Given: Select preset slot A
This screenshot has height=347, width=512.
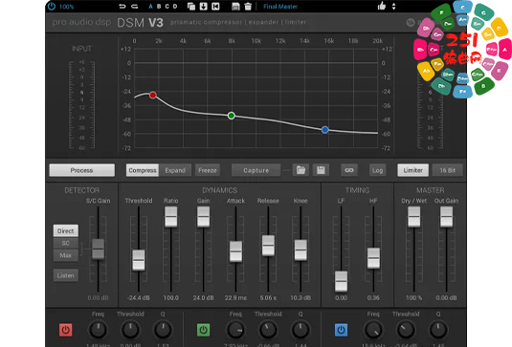Looking at the screenshot, I should (x=150, y=6).
